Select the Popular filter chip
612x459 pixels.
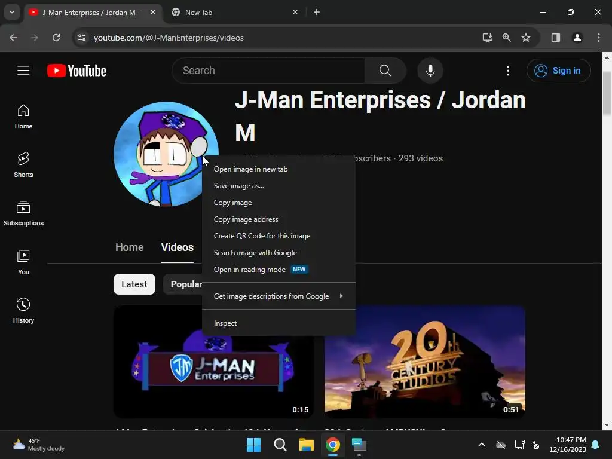click(183, 284)
